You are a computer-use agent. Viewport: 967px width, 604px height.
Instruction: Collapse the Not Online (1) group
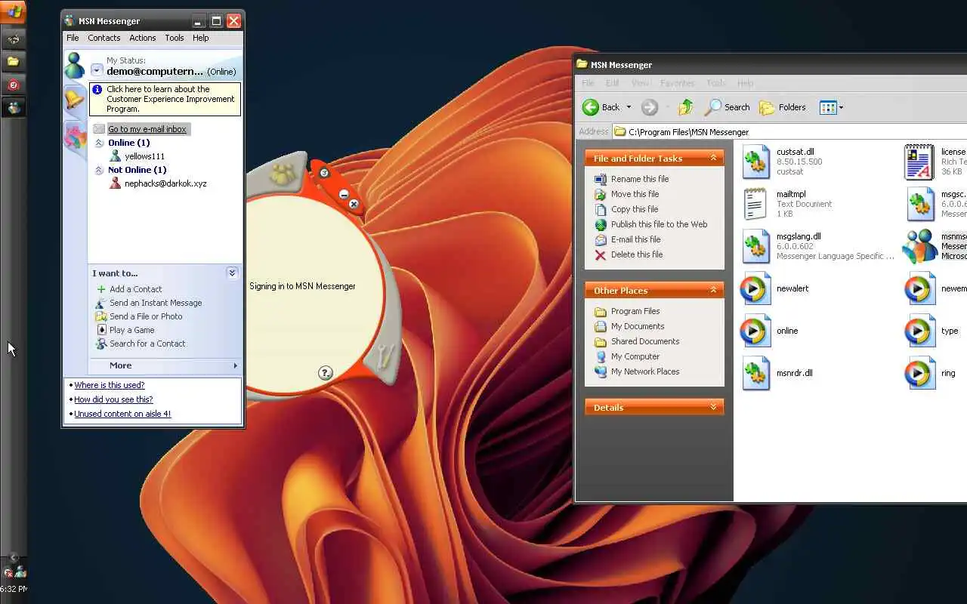tap(99, 170)
